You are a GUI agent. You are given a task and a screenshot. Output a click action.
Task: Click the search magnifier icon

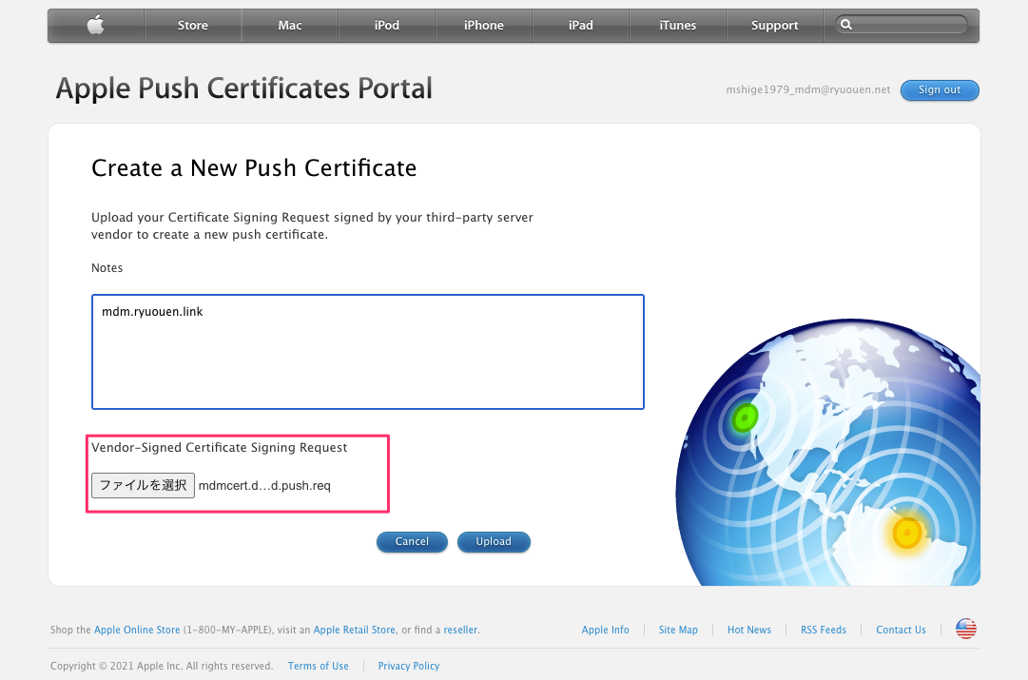pyautogui.click(x=846, y=25)
